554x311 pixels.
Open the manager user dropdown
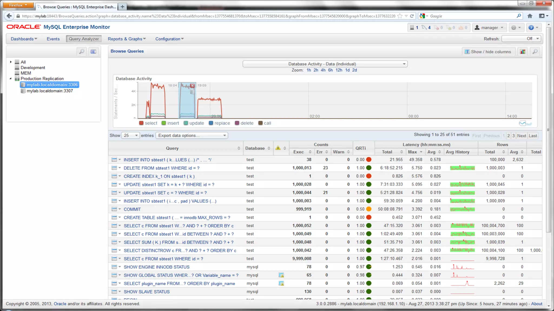489,28
